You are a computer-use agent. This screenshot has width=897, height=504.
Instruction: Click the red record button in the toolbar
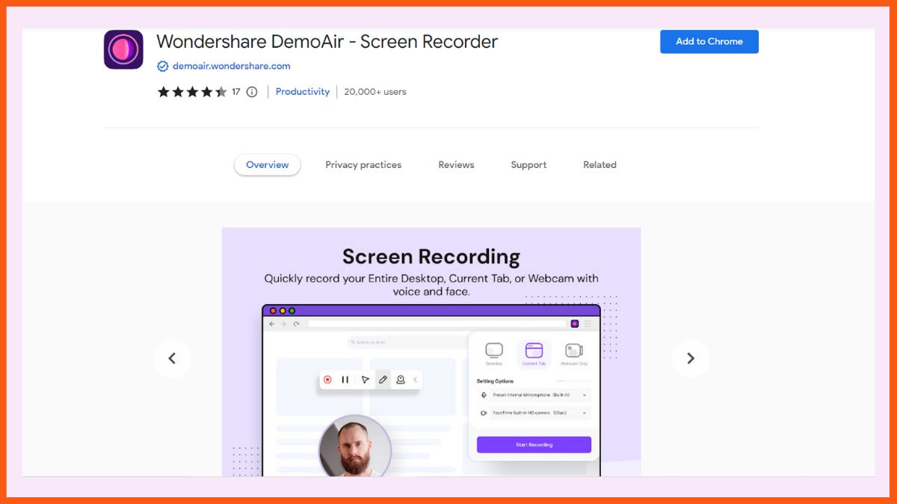[329, 379]
